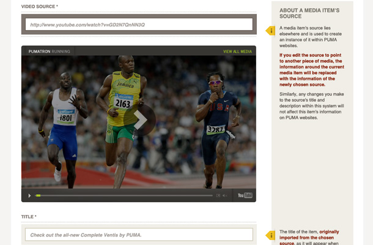Click the yellow info icon beside title help

point(270,235)
